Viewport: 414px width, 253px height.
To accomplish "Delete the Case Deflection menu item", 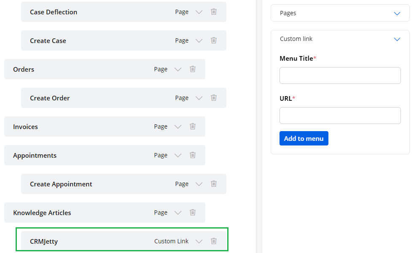I will 214,12.
